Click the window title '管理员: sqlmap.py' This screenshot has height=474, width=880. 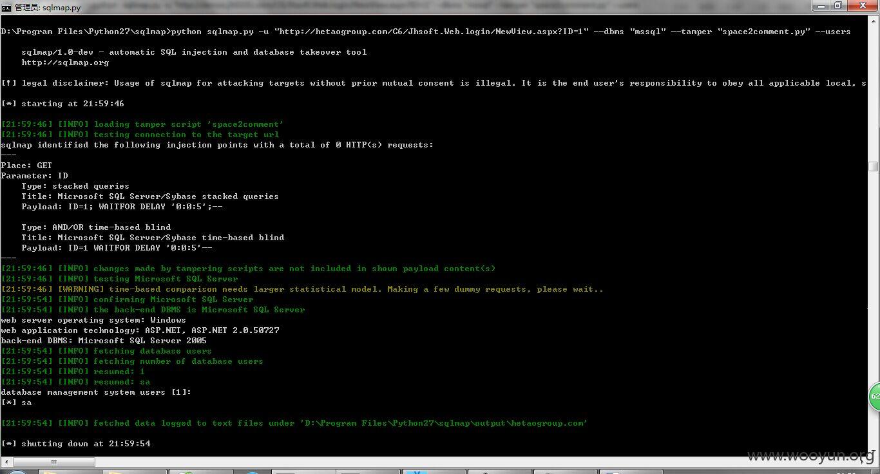point(47,7)
